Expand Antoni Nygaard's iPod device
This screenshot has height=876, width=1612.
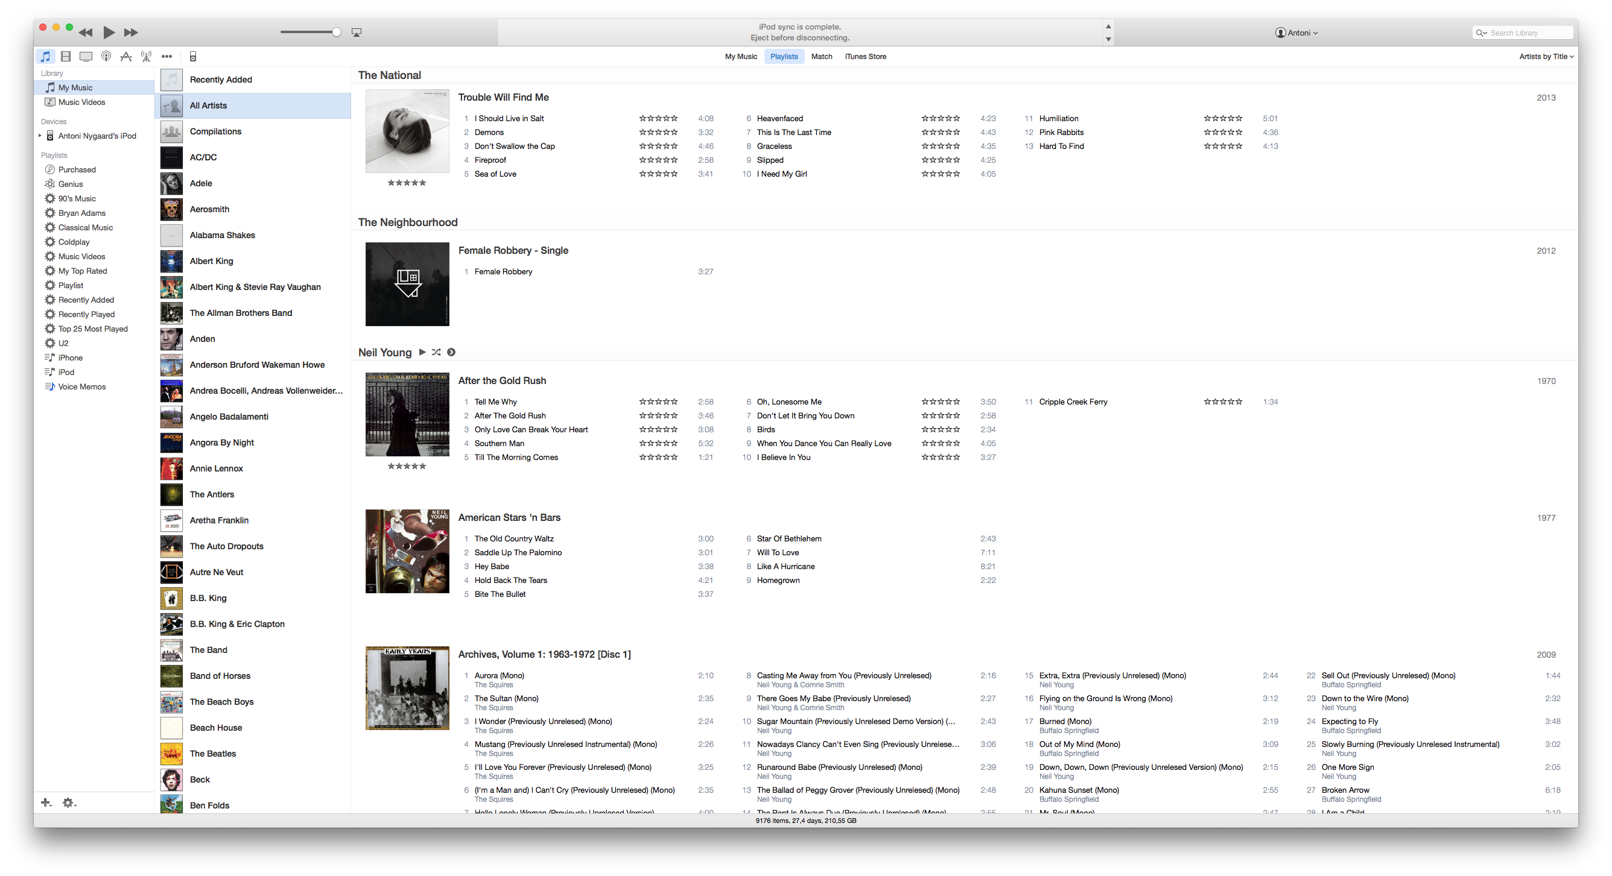40,136
